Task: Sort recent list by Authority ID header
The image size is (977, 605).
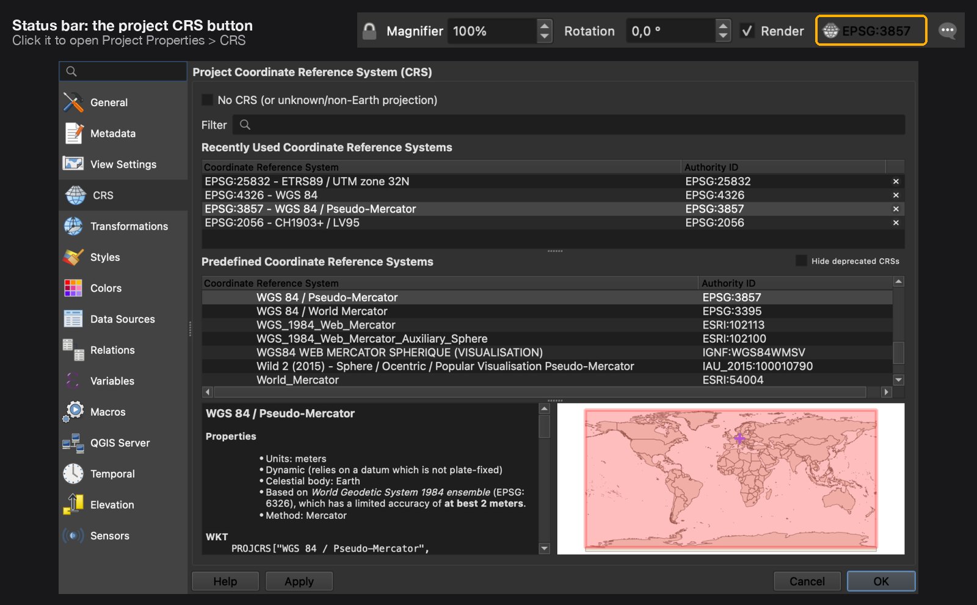Action: click(x=783, y=167)
